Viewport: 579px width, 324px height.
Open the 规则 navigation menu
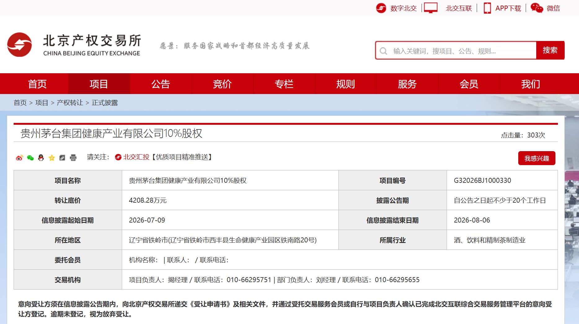346,84
